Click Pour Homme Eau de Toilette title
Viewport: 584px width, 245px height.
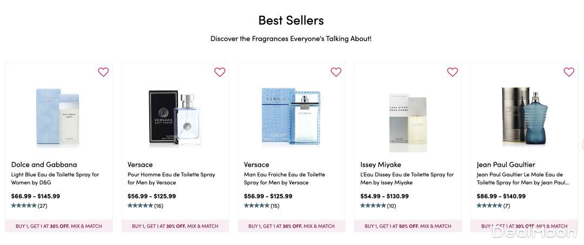click(171, 178)
